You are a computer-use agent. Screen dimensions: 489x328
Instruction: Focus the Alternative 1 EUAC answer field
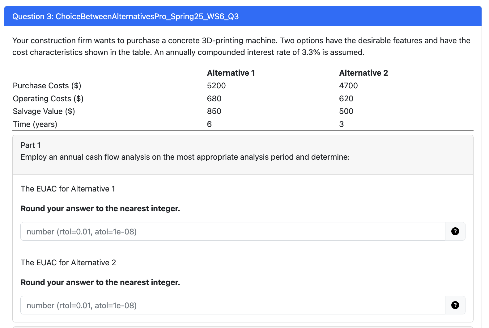tap(232, 231)
